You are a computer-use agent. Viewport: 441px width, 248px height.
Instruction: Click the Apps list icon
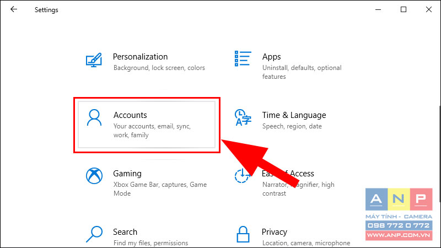(x=243, y=58)
